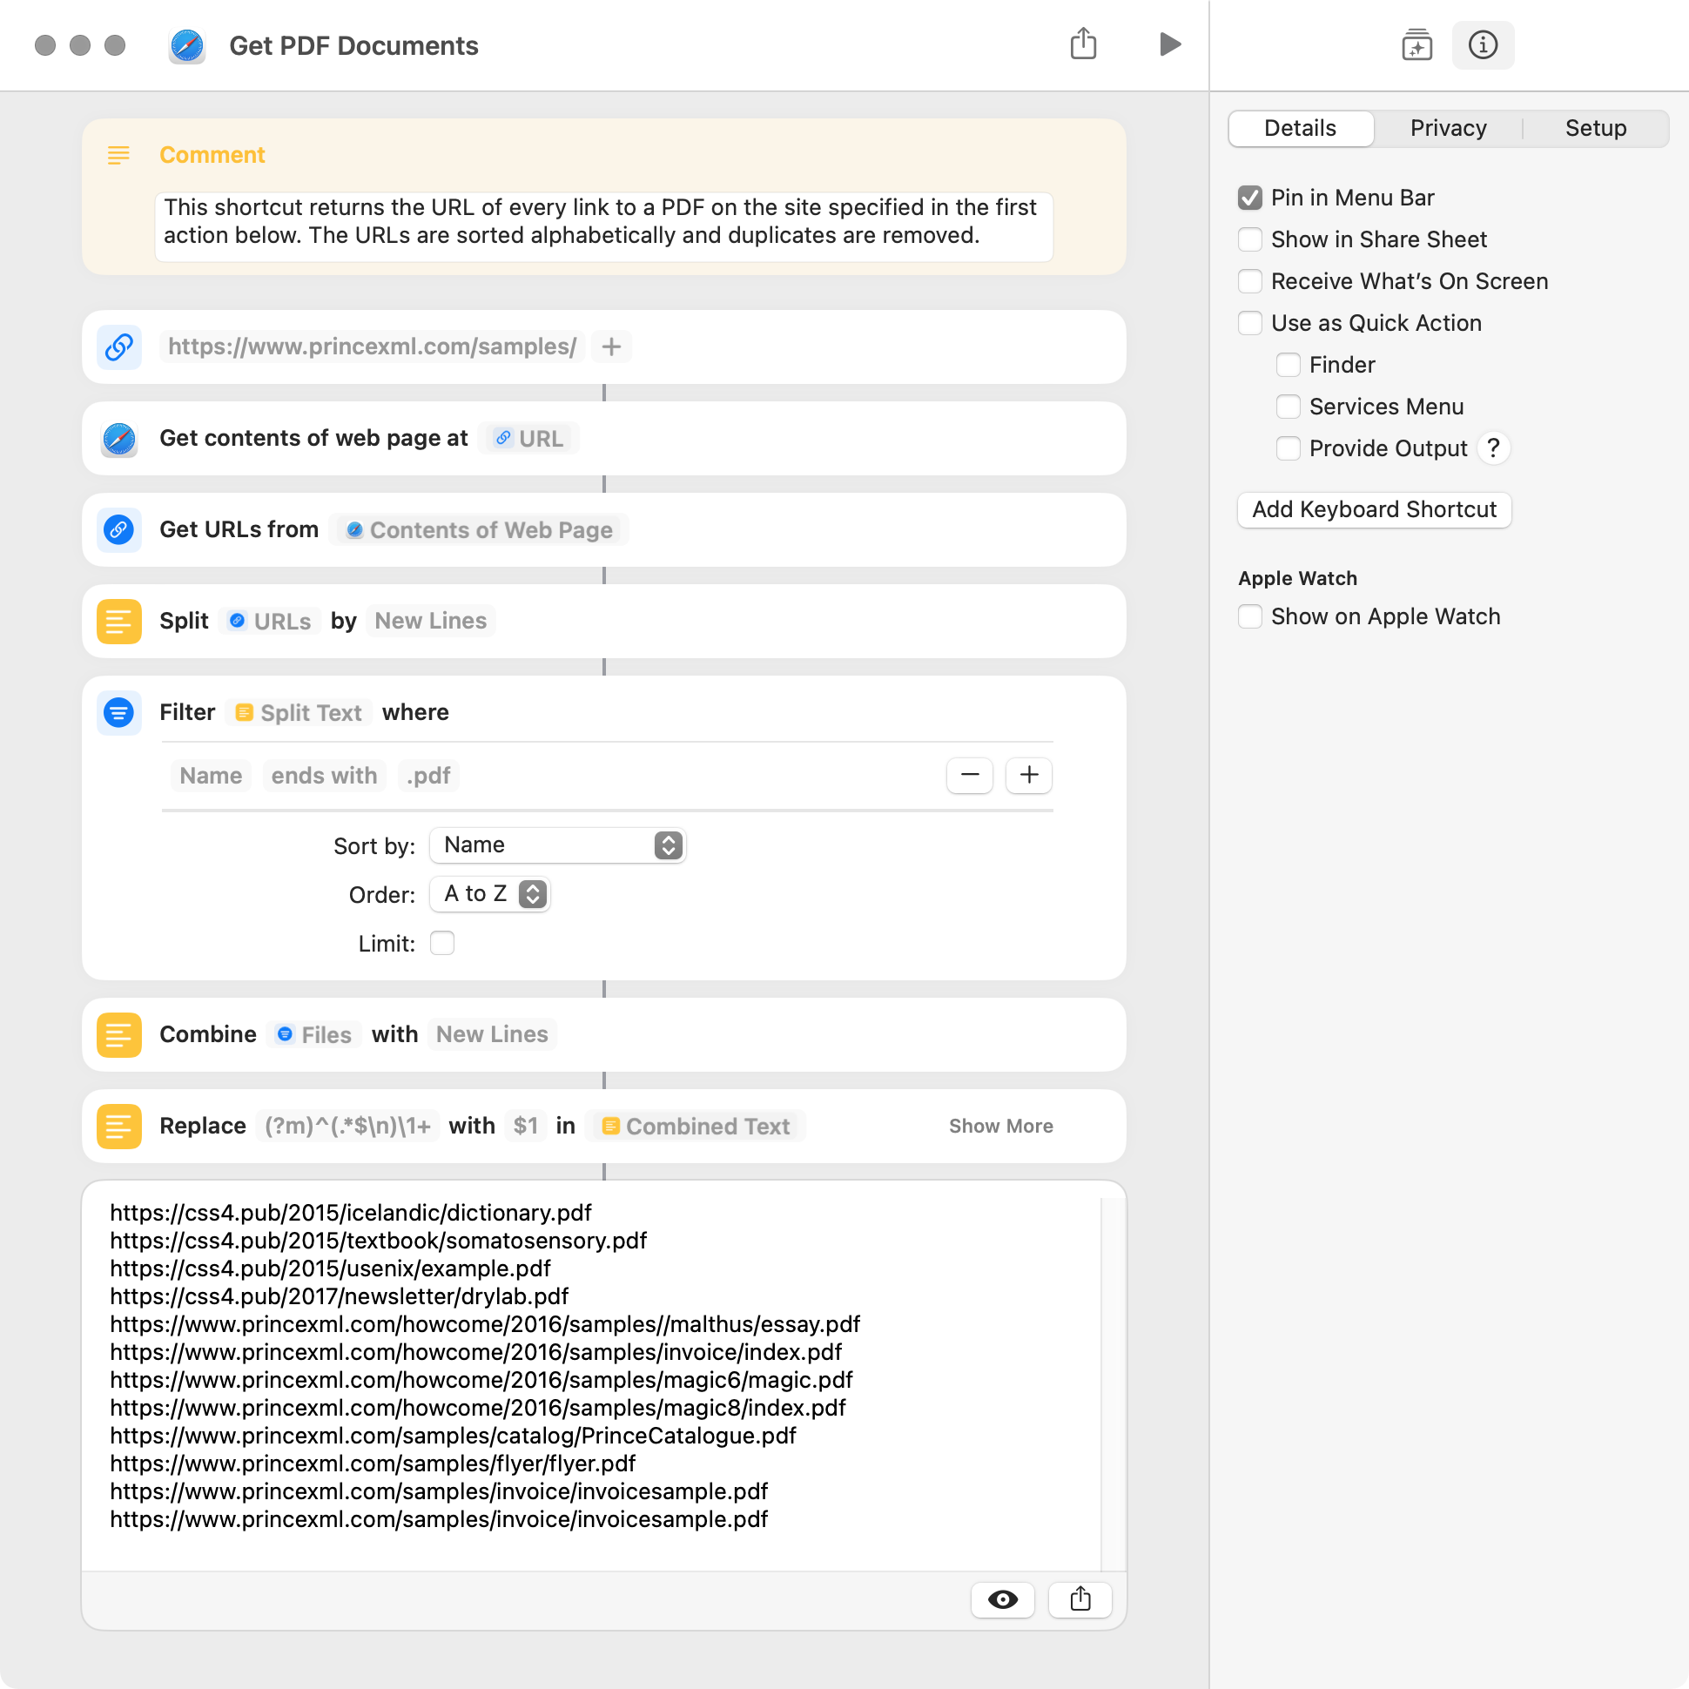
Task: Edit the $1 replacement field
Action: point(526,1126)
